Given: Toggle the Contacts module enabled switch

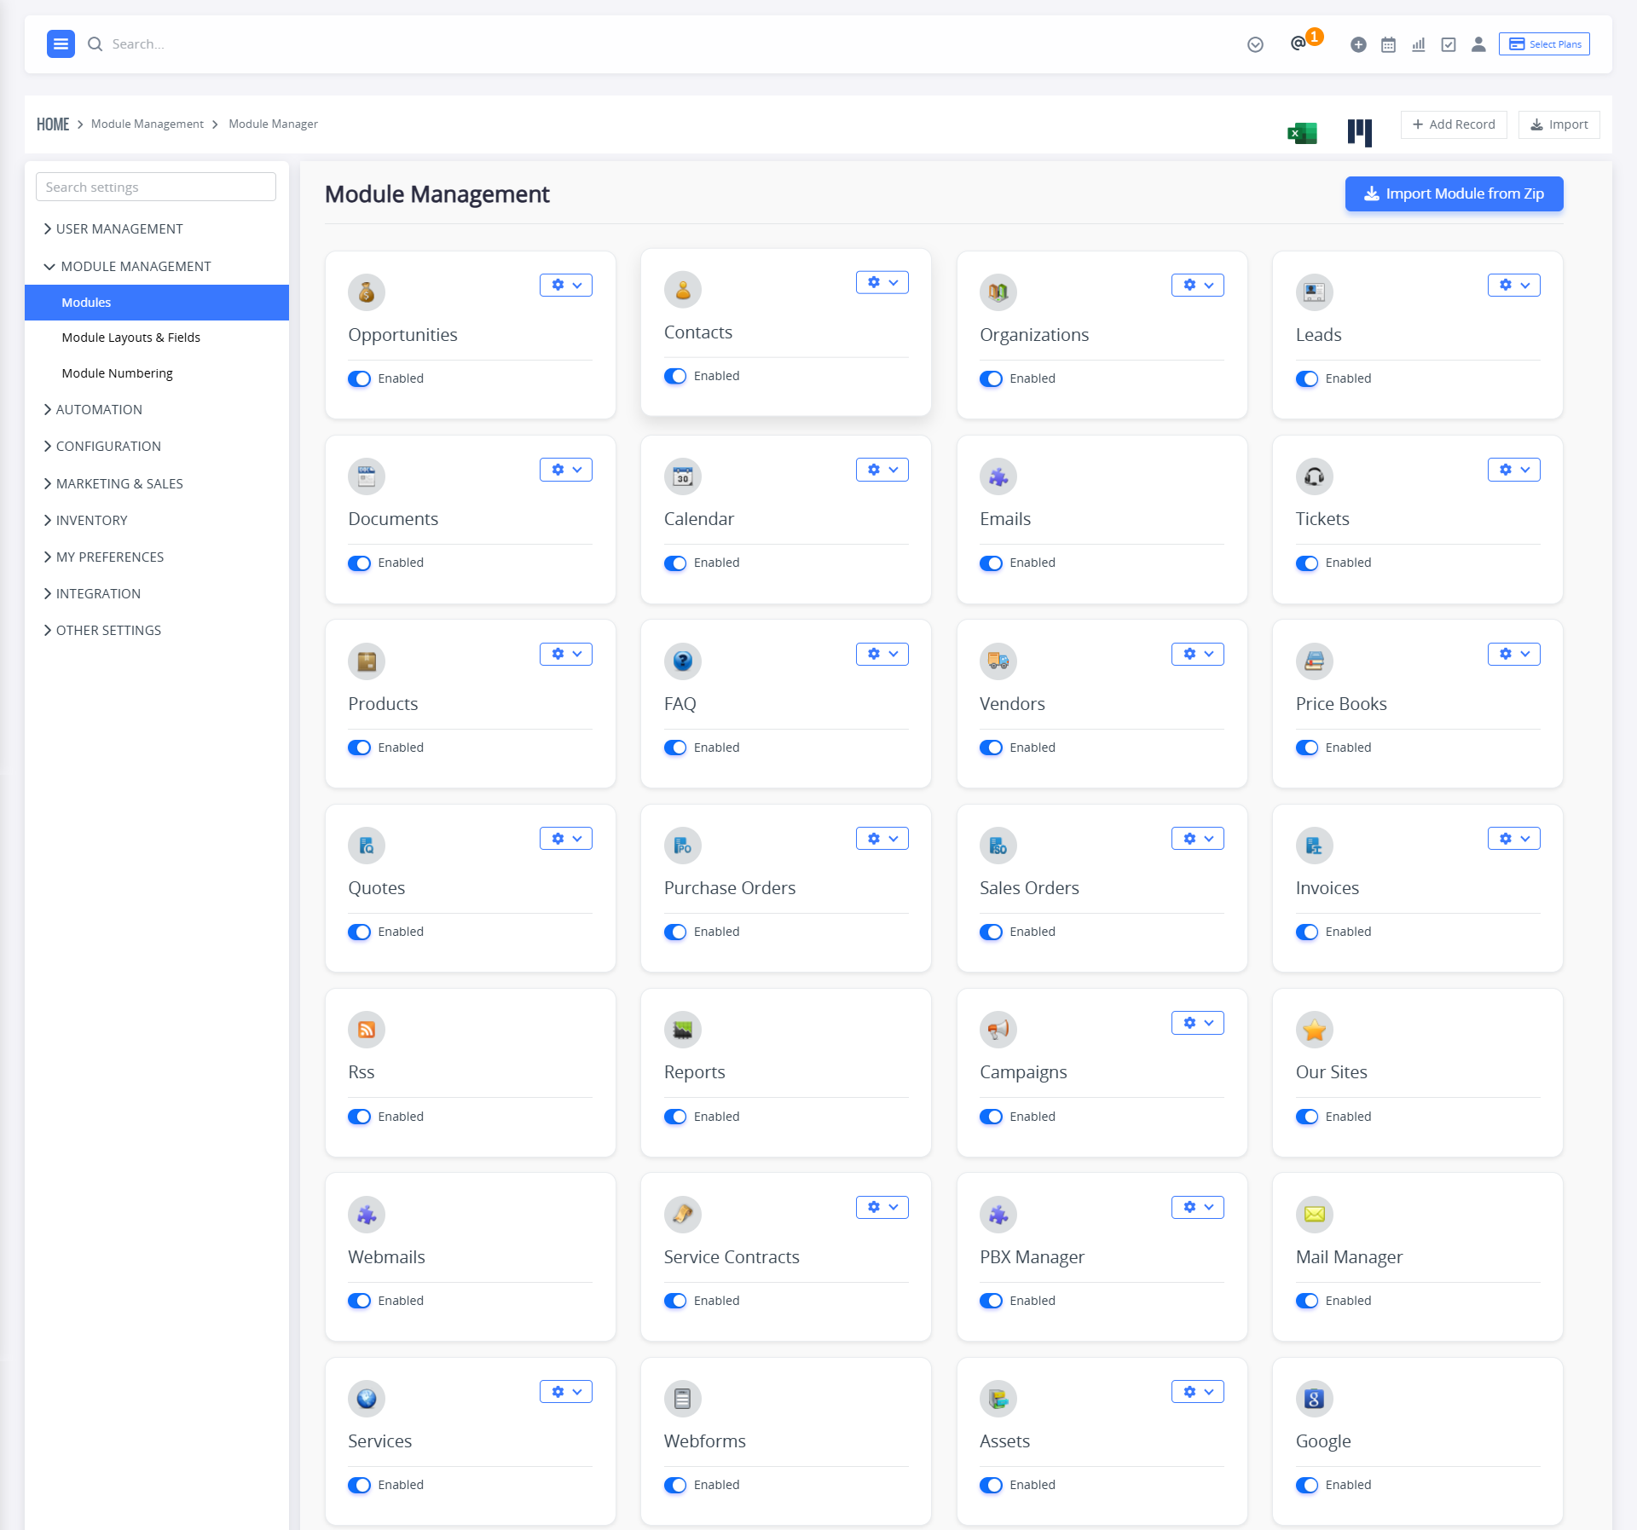Looking at the screenshot, I should click(675, 376).
